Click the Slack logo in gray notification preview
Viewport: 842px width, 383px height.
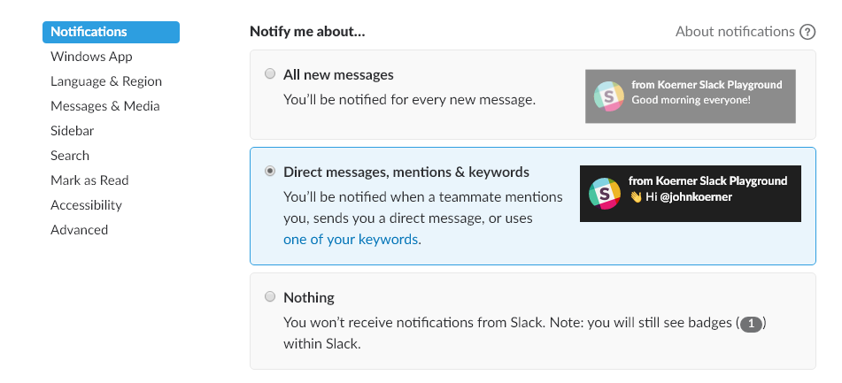[609, 96]
